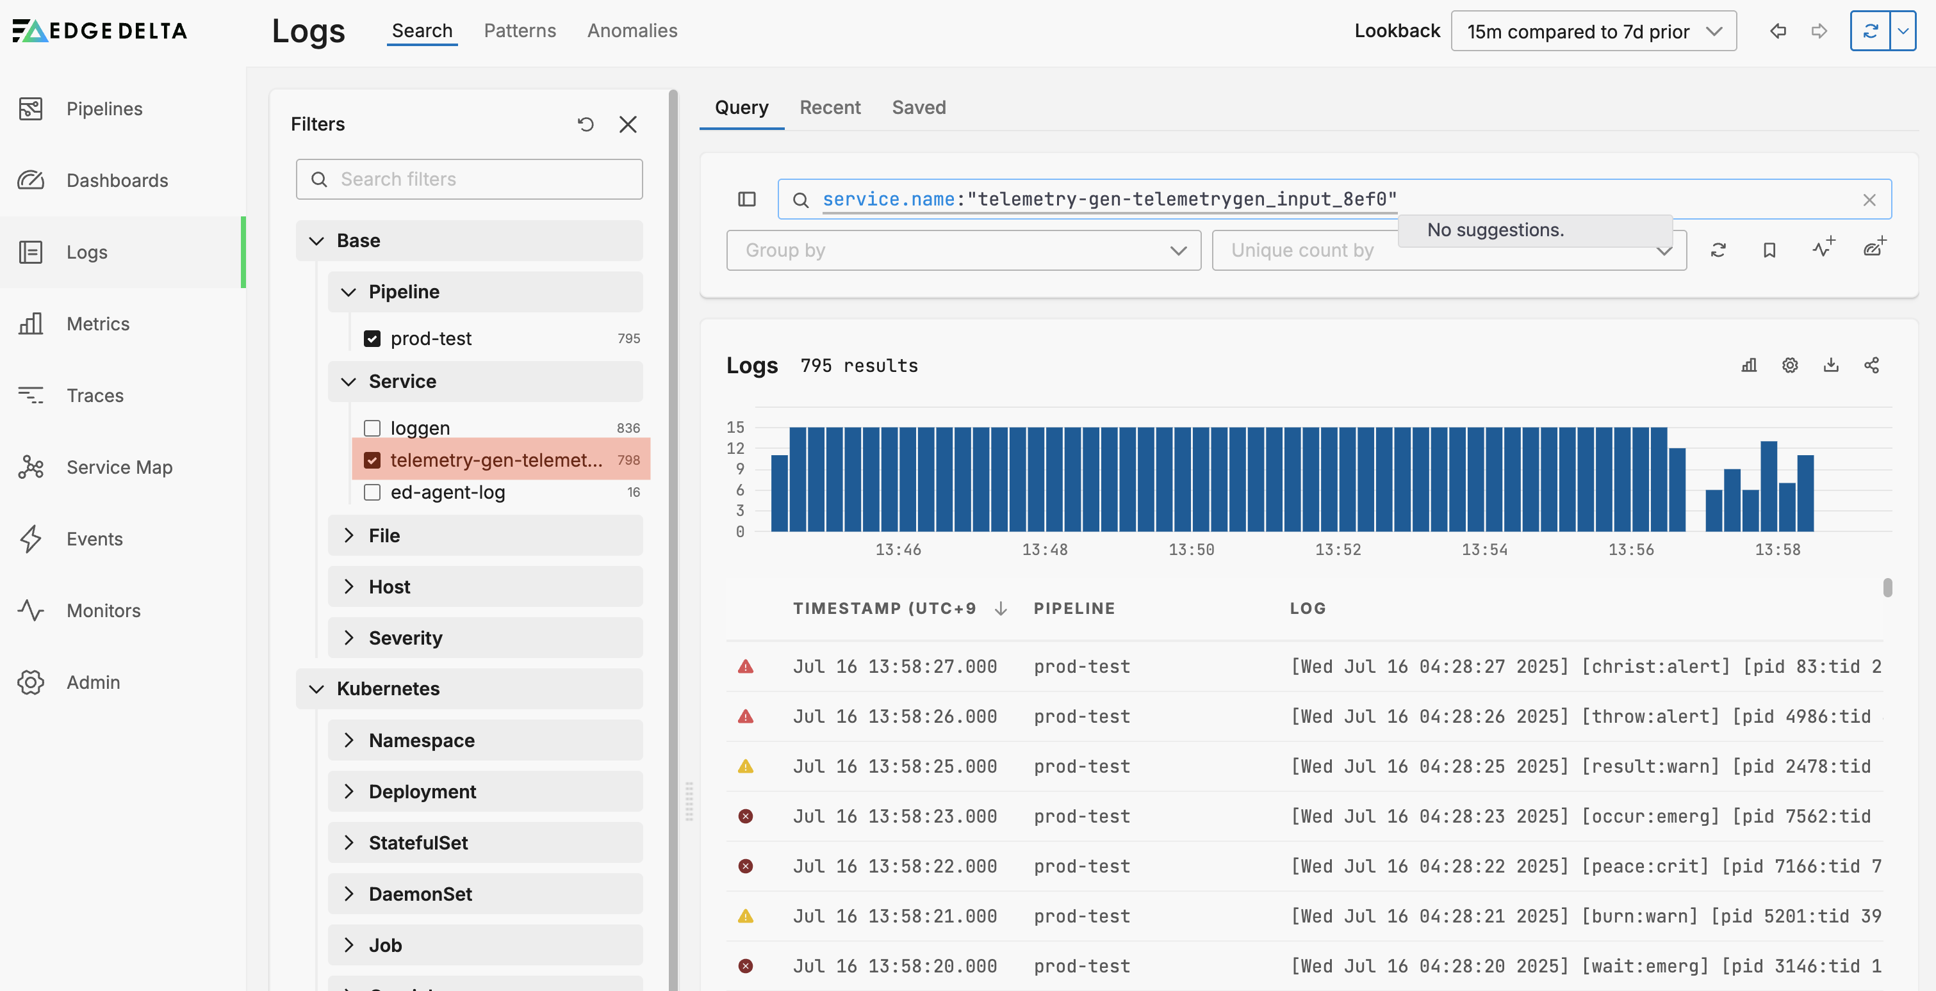
Task: Sort by the Timestamp column header
Action: pos(899,608)
